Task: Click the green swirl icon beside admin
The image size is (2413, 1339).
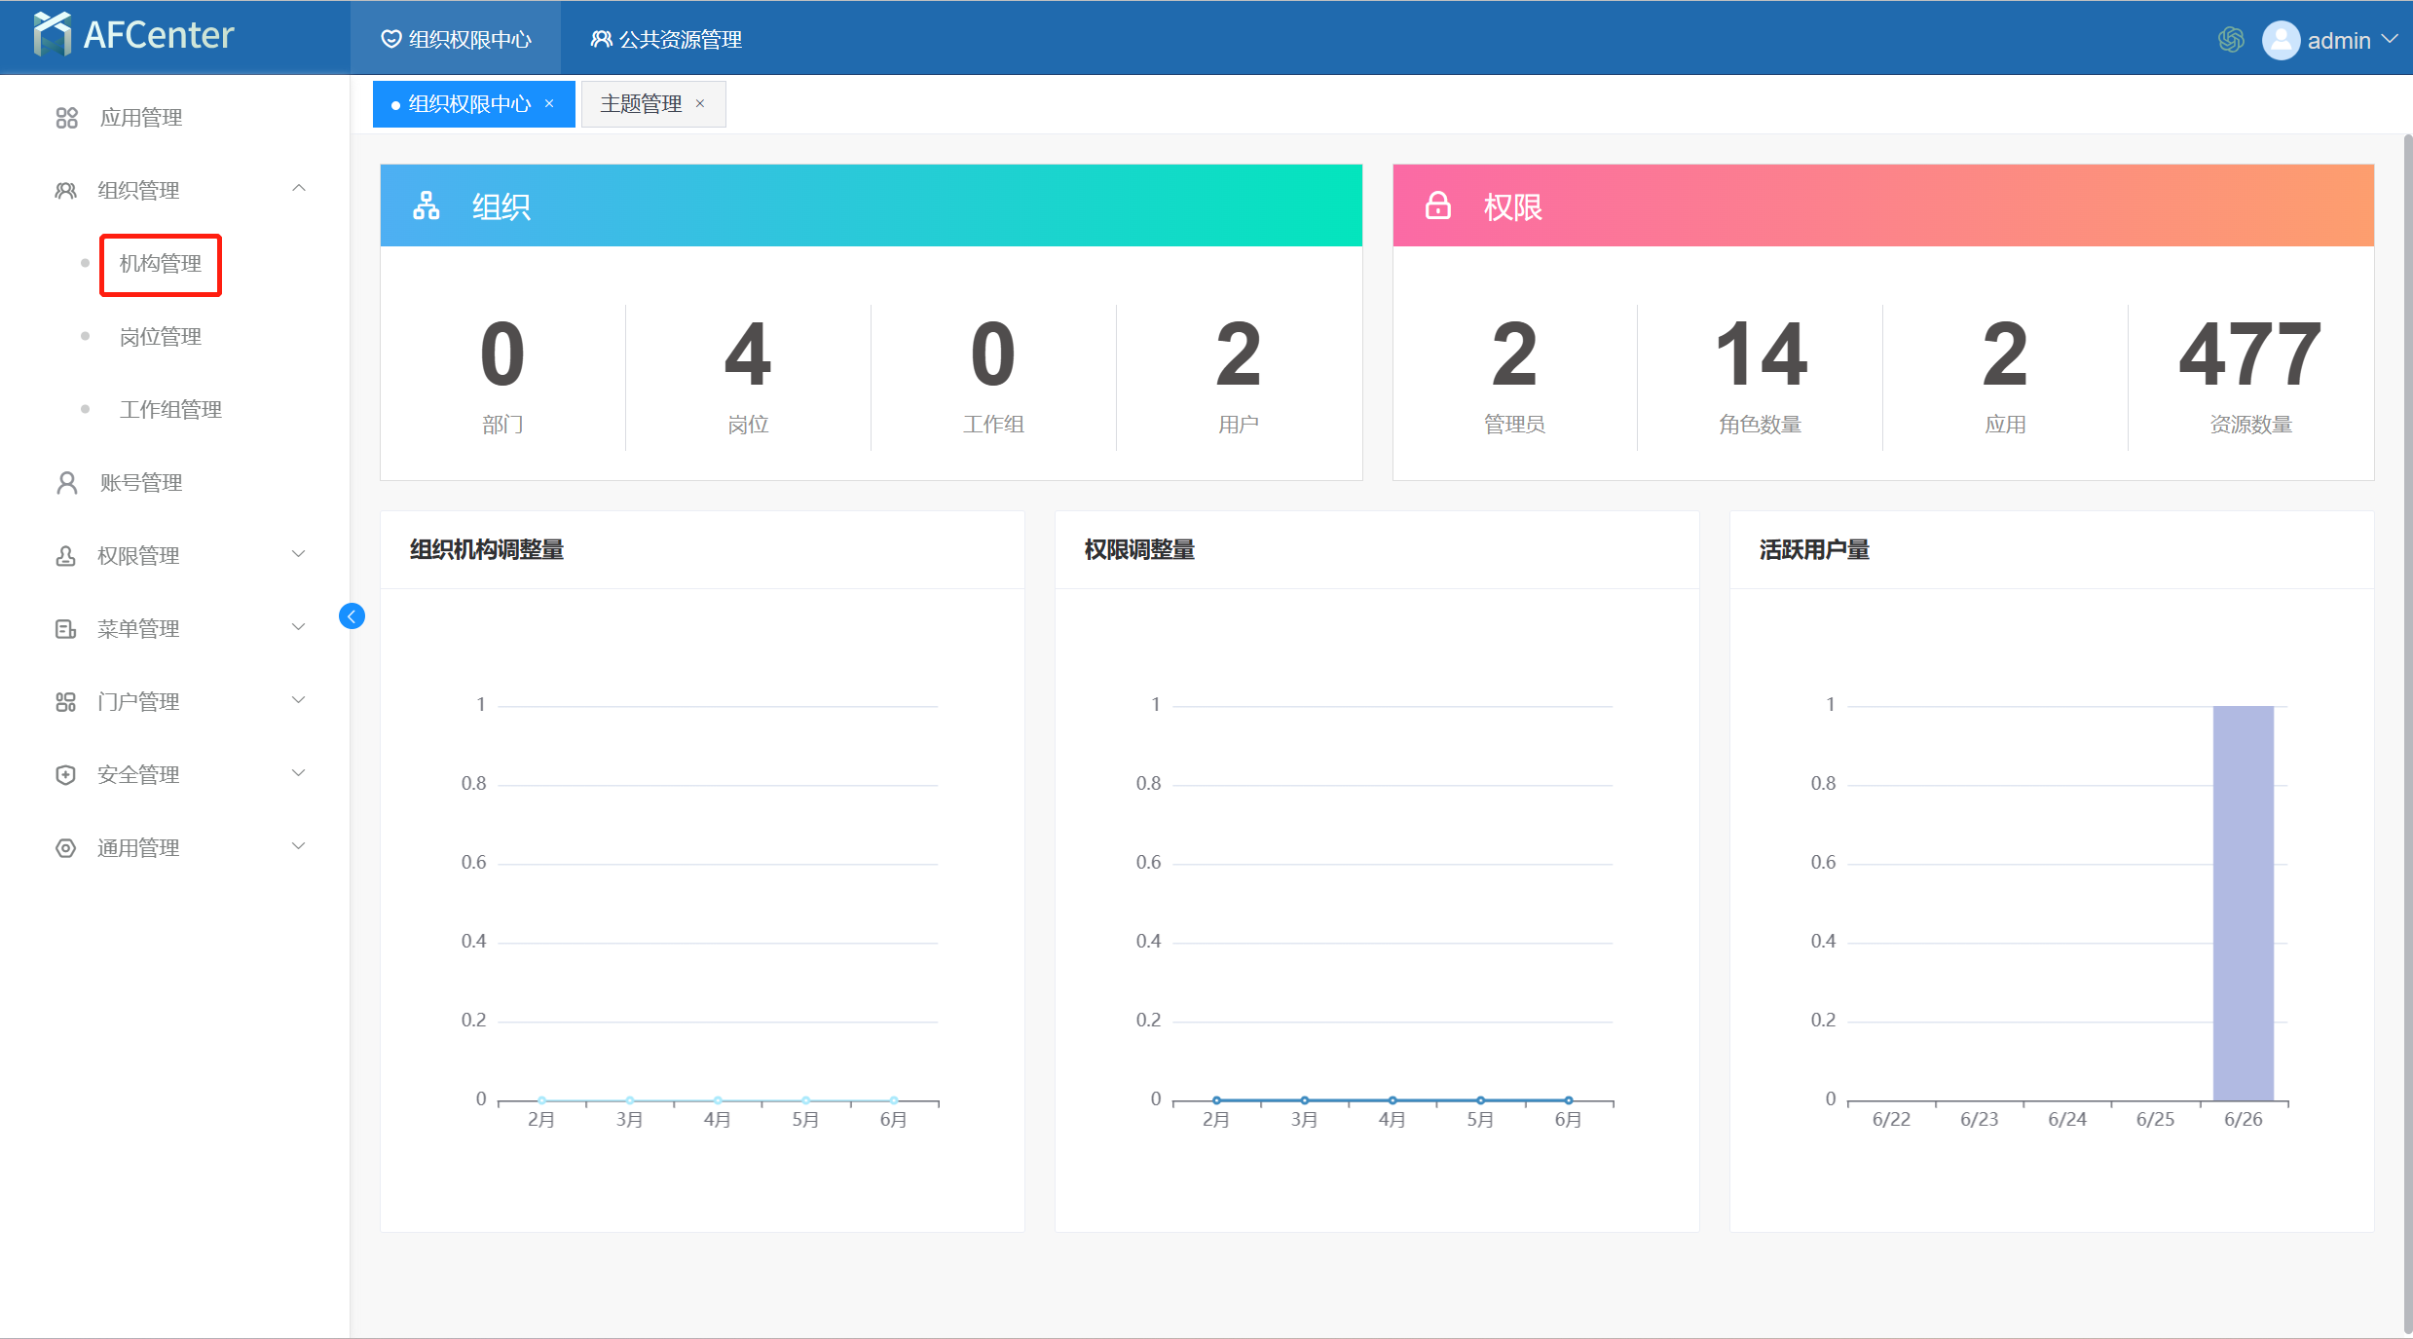Action: click(x=2231, y=40)
